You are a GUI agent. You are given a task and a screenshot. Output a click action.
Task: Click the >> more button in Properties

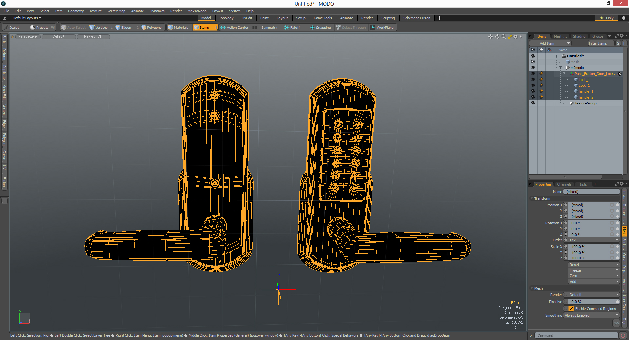(616, 323)
